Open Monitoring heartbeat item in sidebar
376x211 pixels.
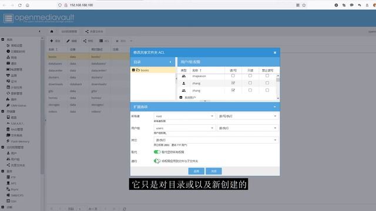click(x=12, y=76)
